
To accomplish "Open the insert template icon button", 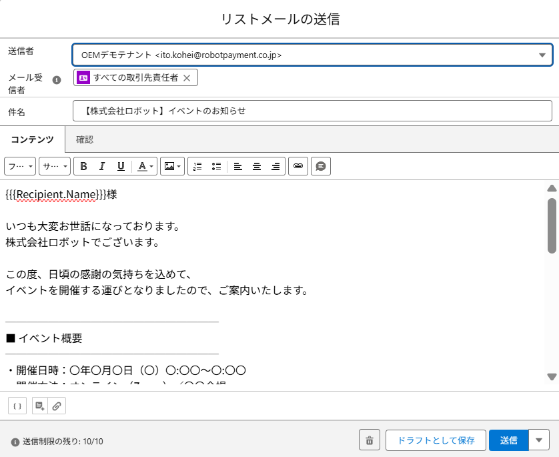I will [x=40, y=406].
